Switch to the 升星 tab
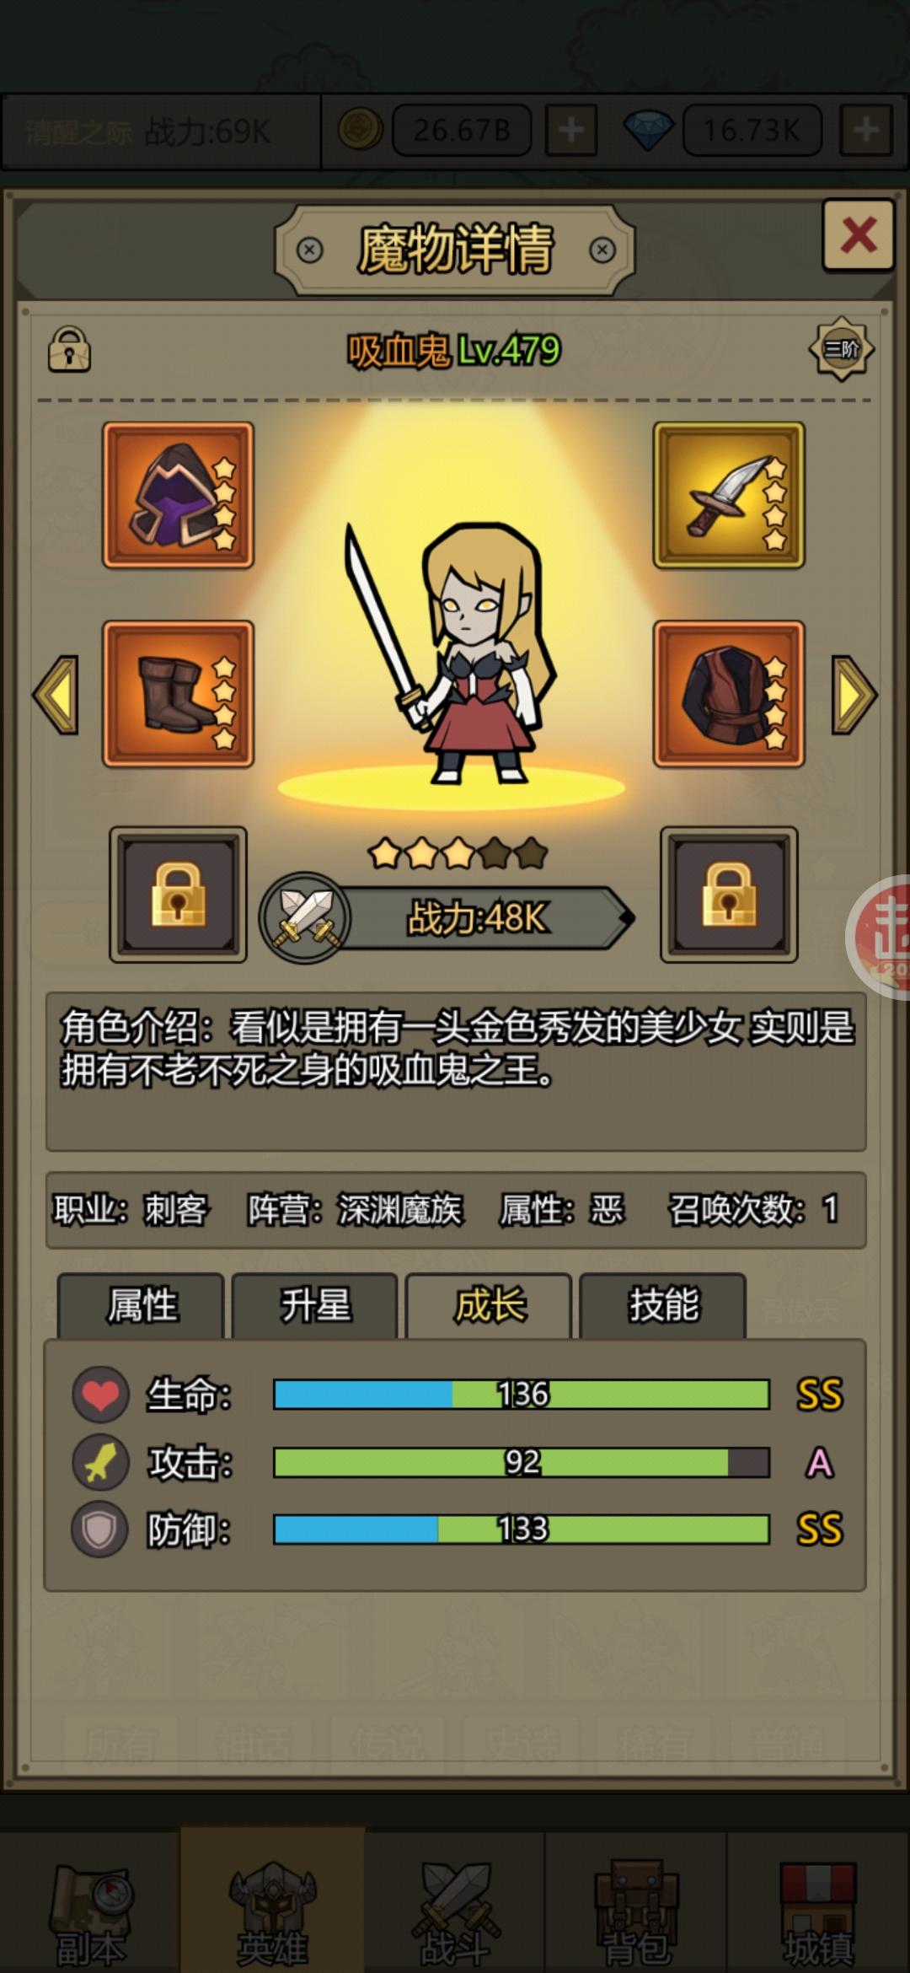The image size is (910, 1973). tap(315, 1305)
